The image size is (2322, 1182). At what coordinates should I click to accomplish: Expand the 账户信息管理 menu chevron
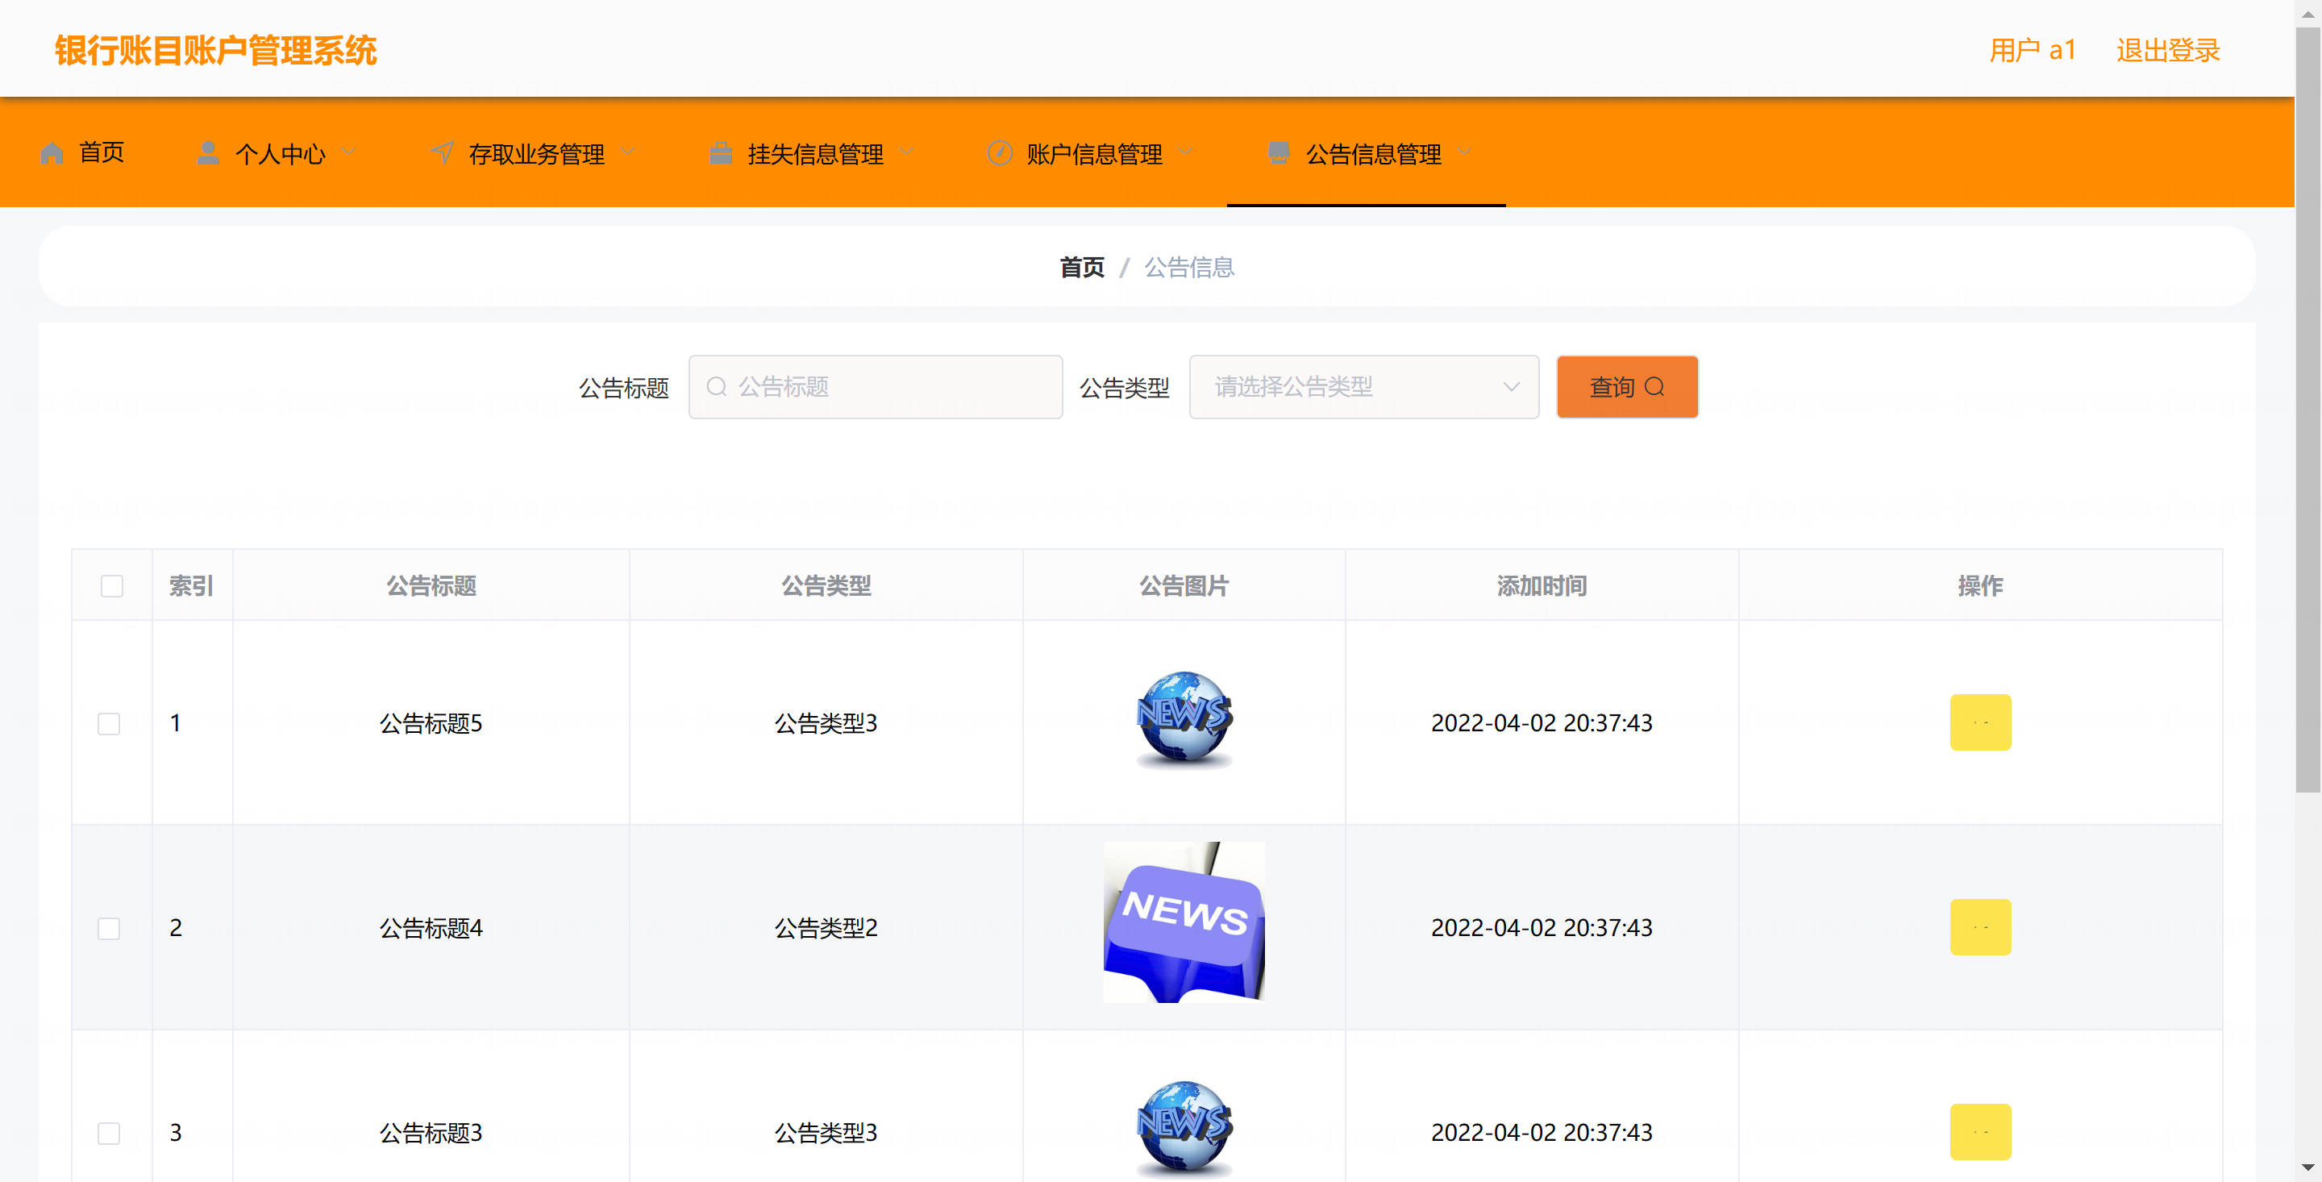[1185, 152]
